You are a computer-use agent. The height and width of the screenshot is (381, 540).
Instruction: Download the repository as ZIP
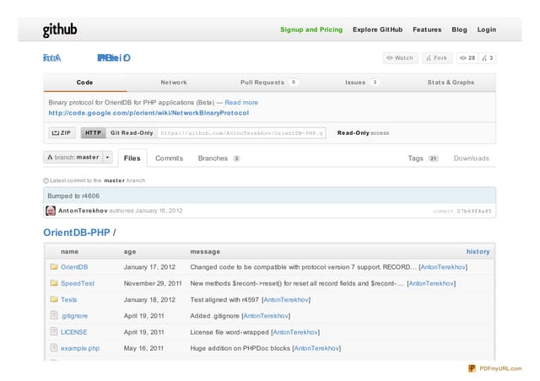62,133
